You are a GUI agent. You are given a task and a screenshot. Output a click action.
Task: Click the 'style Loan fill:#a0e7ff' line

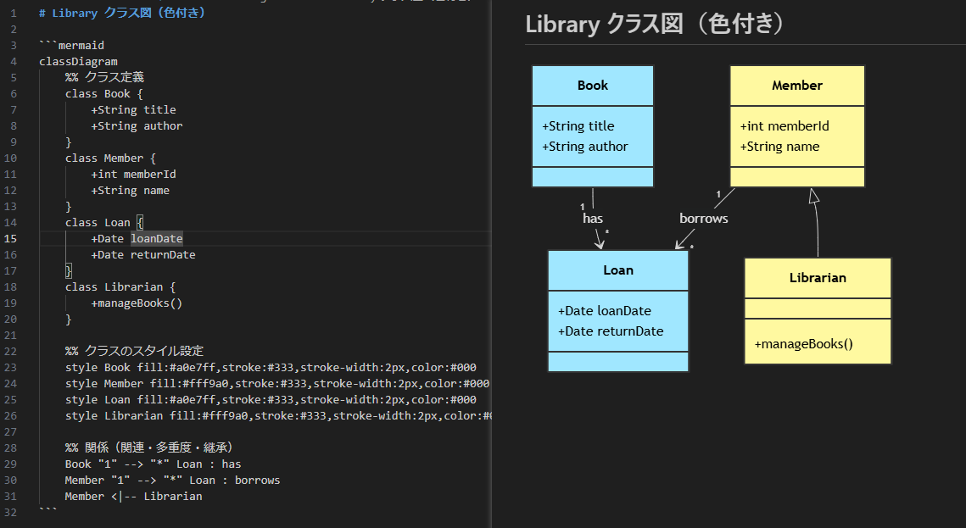pyautogui.click(x=271, y=399)
